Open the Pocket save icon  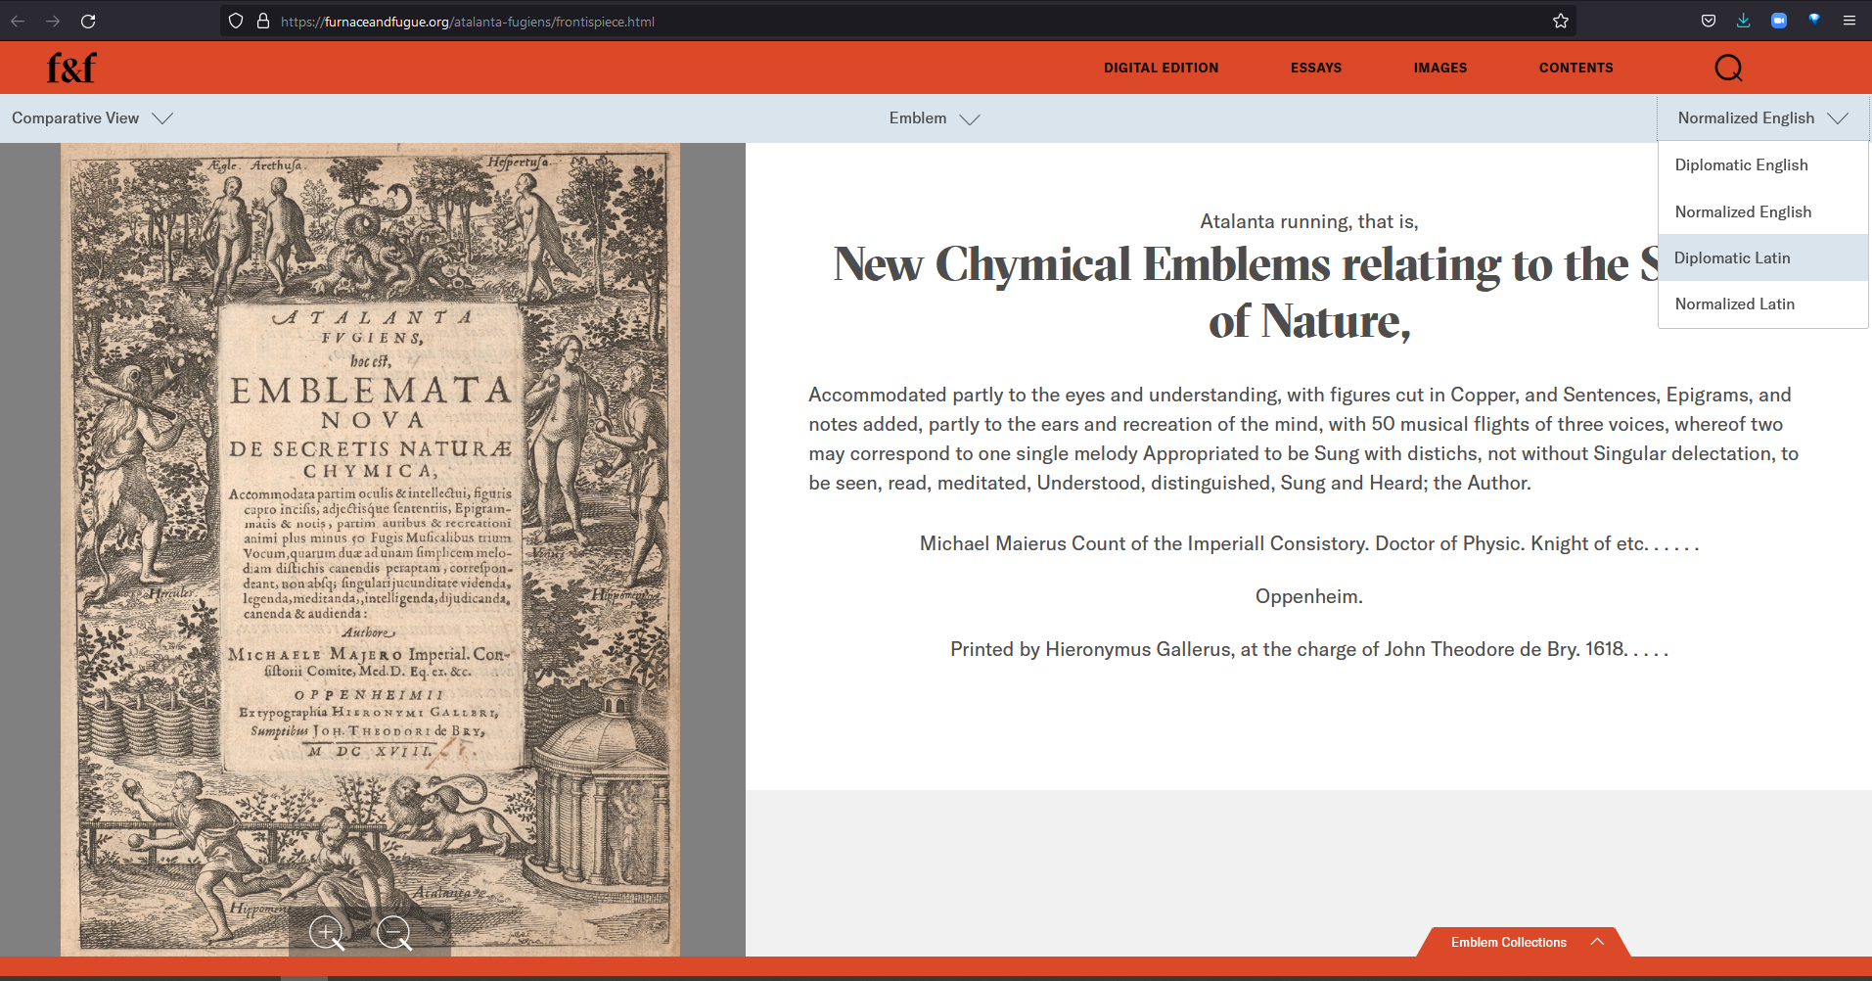point(1709,21)
